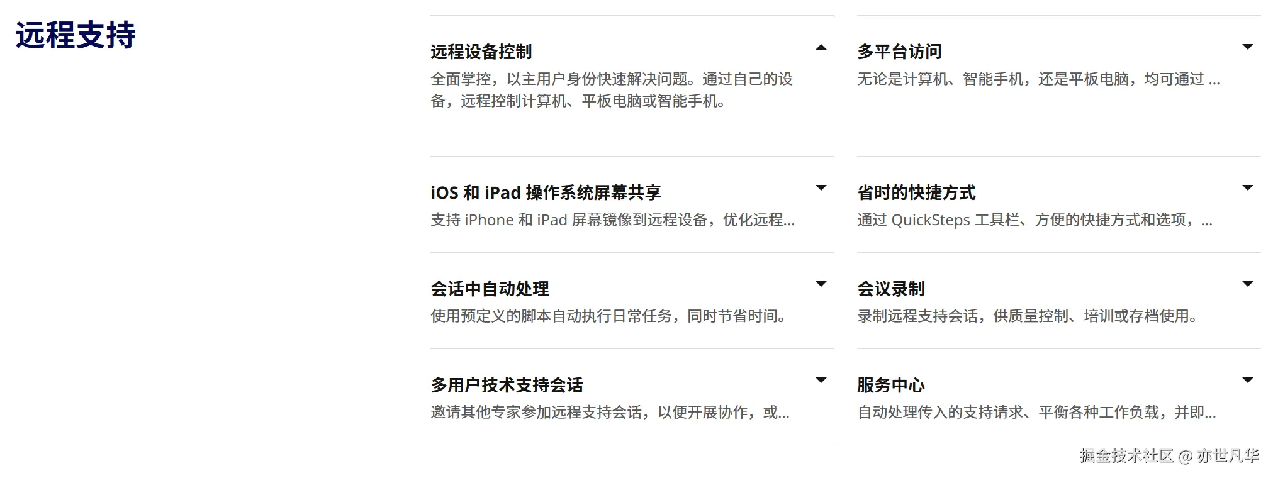Expand the 会议录制 arrow
1273x478 pixels.
pos(1247,284)
